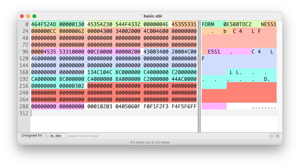Screen dimensions: 300x168
Task: Click hex group 00000062
Action: 71,31
